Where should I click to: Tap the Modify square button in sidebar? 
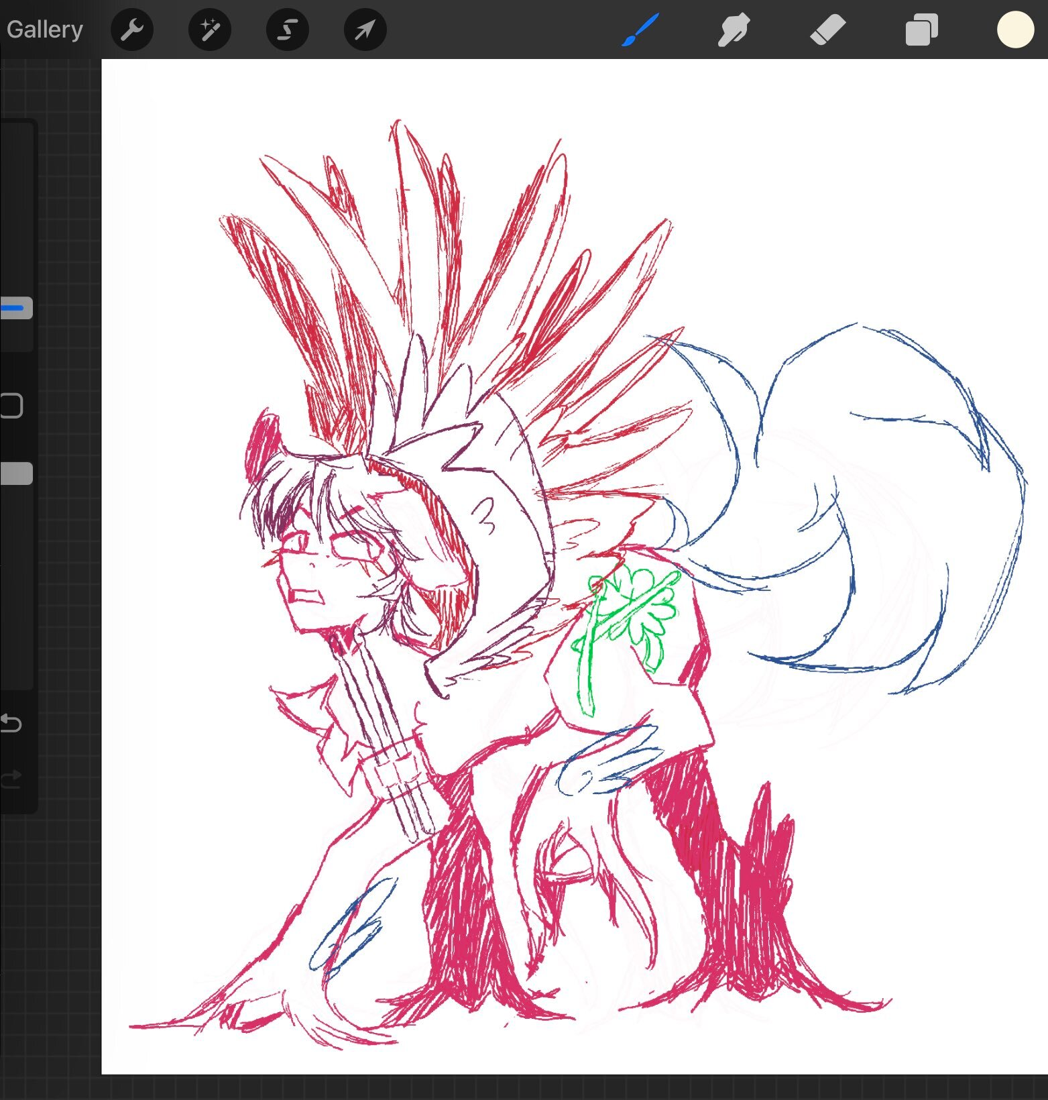pos(11,406)
